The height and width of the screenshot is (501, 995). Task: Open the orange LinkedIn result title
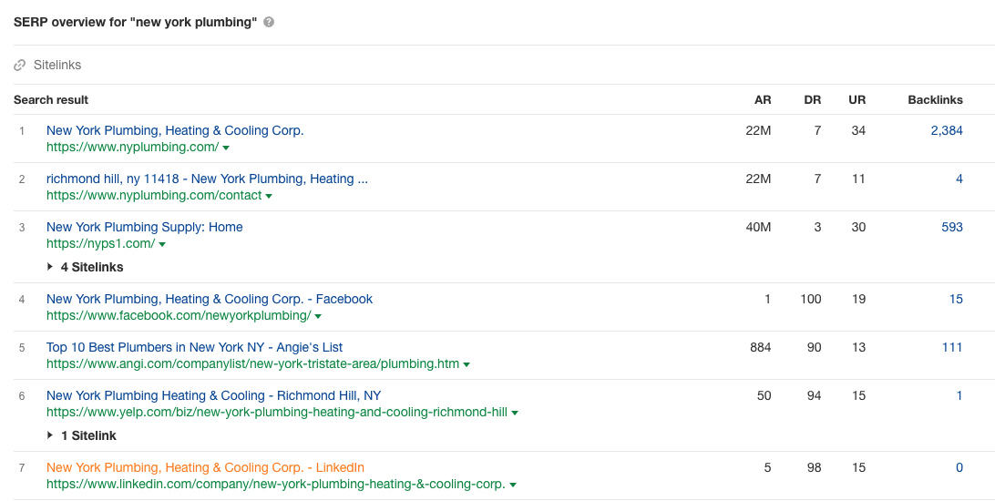click(x=205, y=468)
